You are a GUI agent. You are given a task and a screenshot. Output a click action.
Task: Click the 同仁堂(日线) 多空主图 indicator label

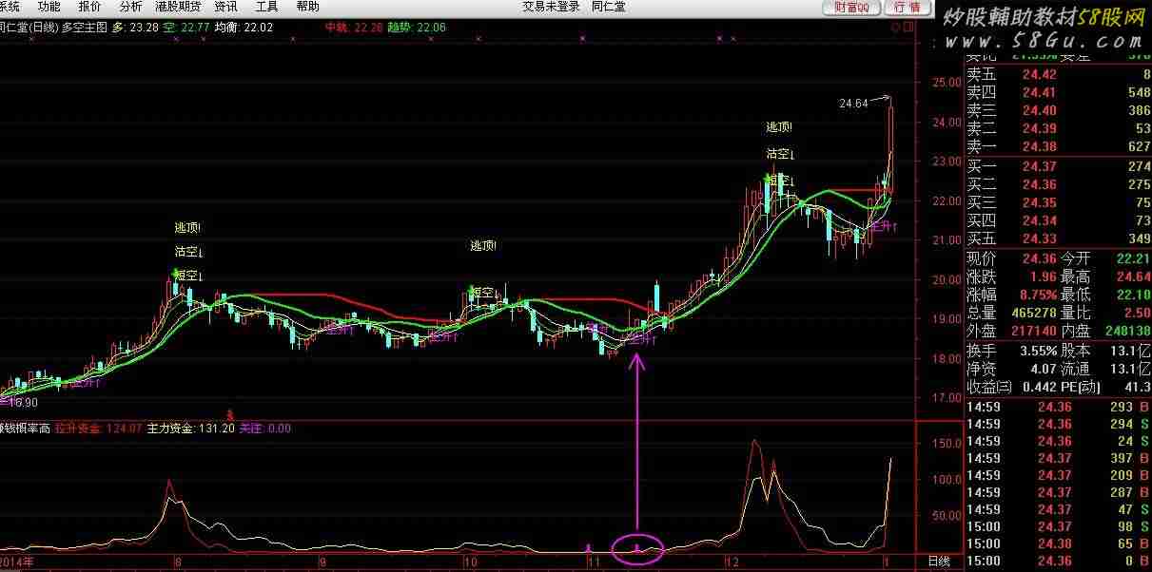click(53, 28)
